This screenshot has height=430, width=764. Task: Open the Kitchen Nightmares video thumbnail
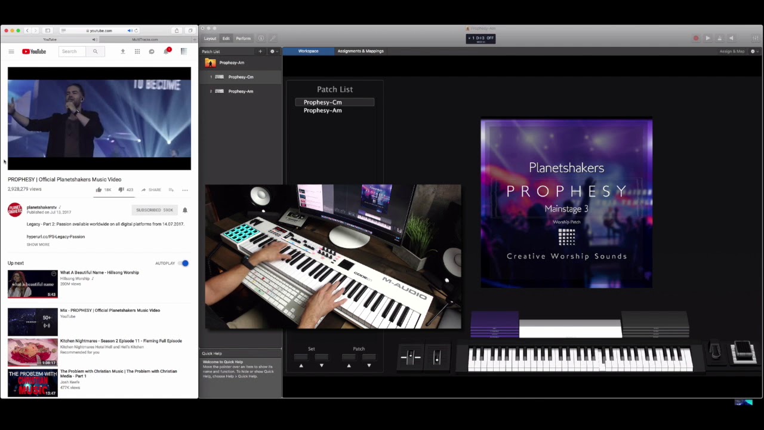click(33, 352)
